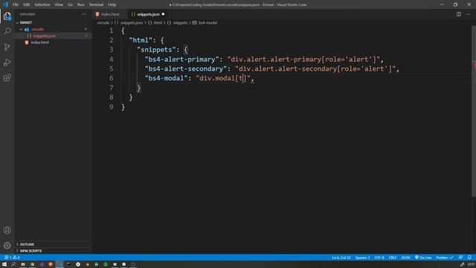Image resolution: width=476 pixels, height=268 pixels.
Task: Click VS Code icon in taskbar
Action: pos(59,264)
